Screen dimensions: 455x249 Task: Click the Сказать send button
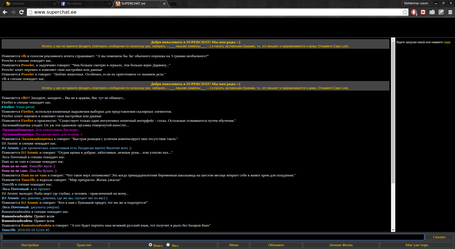[439, 237]
